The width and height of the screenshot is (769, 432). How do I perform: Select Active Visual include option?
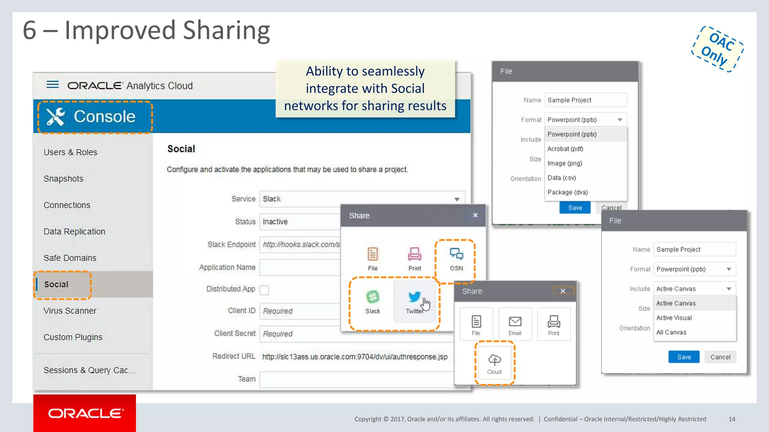click(695, 318)
